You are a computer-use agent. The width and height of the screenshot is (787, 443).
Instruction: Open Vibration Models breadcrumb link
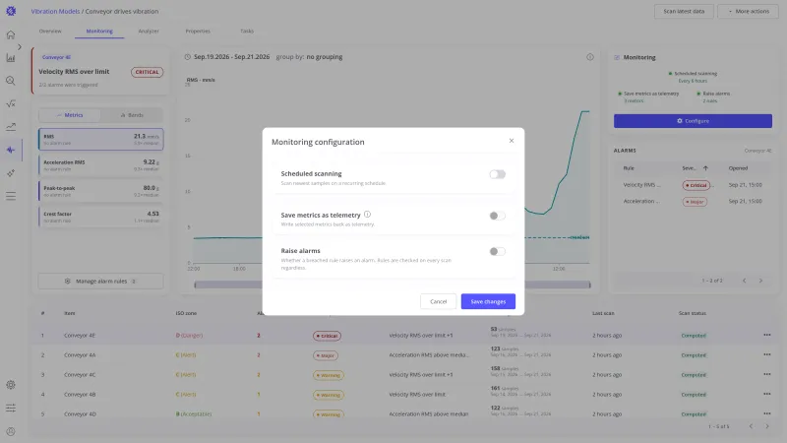(55, 11)
